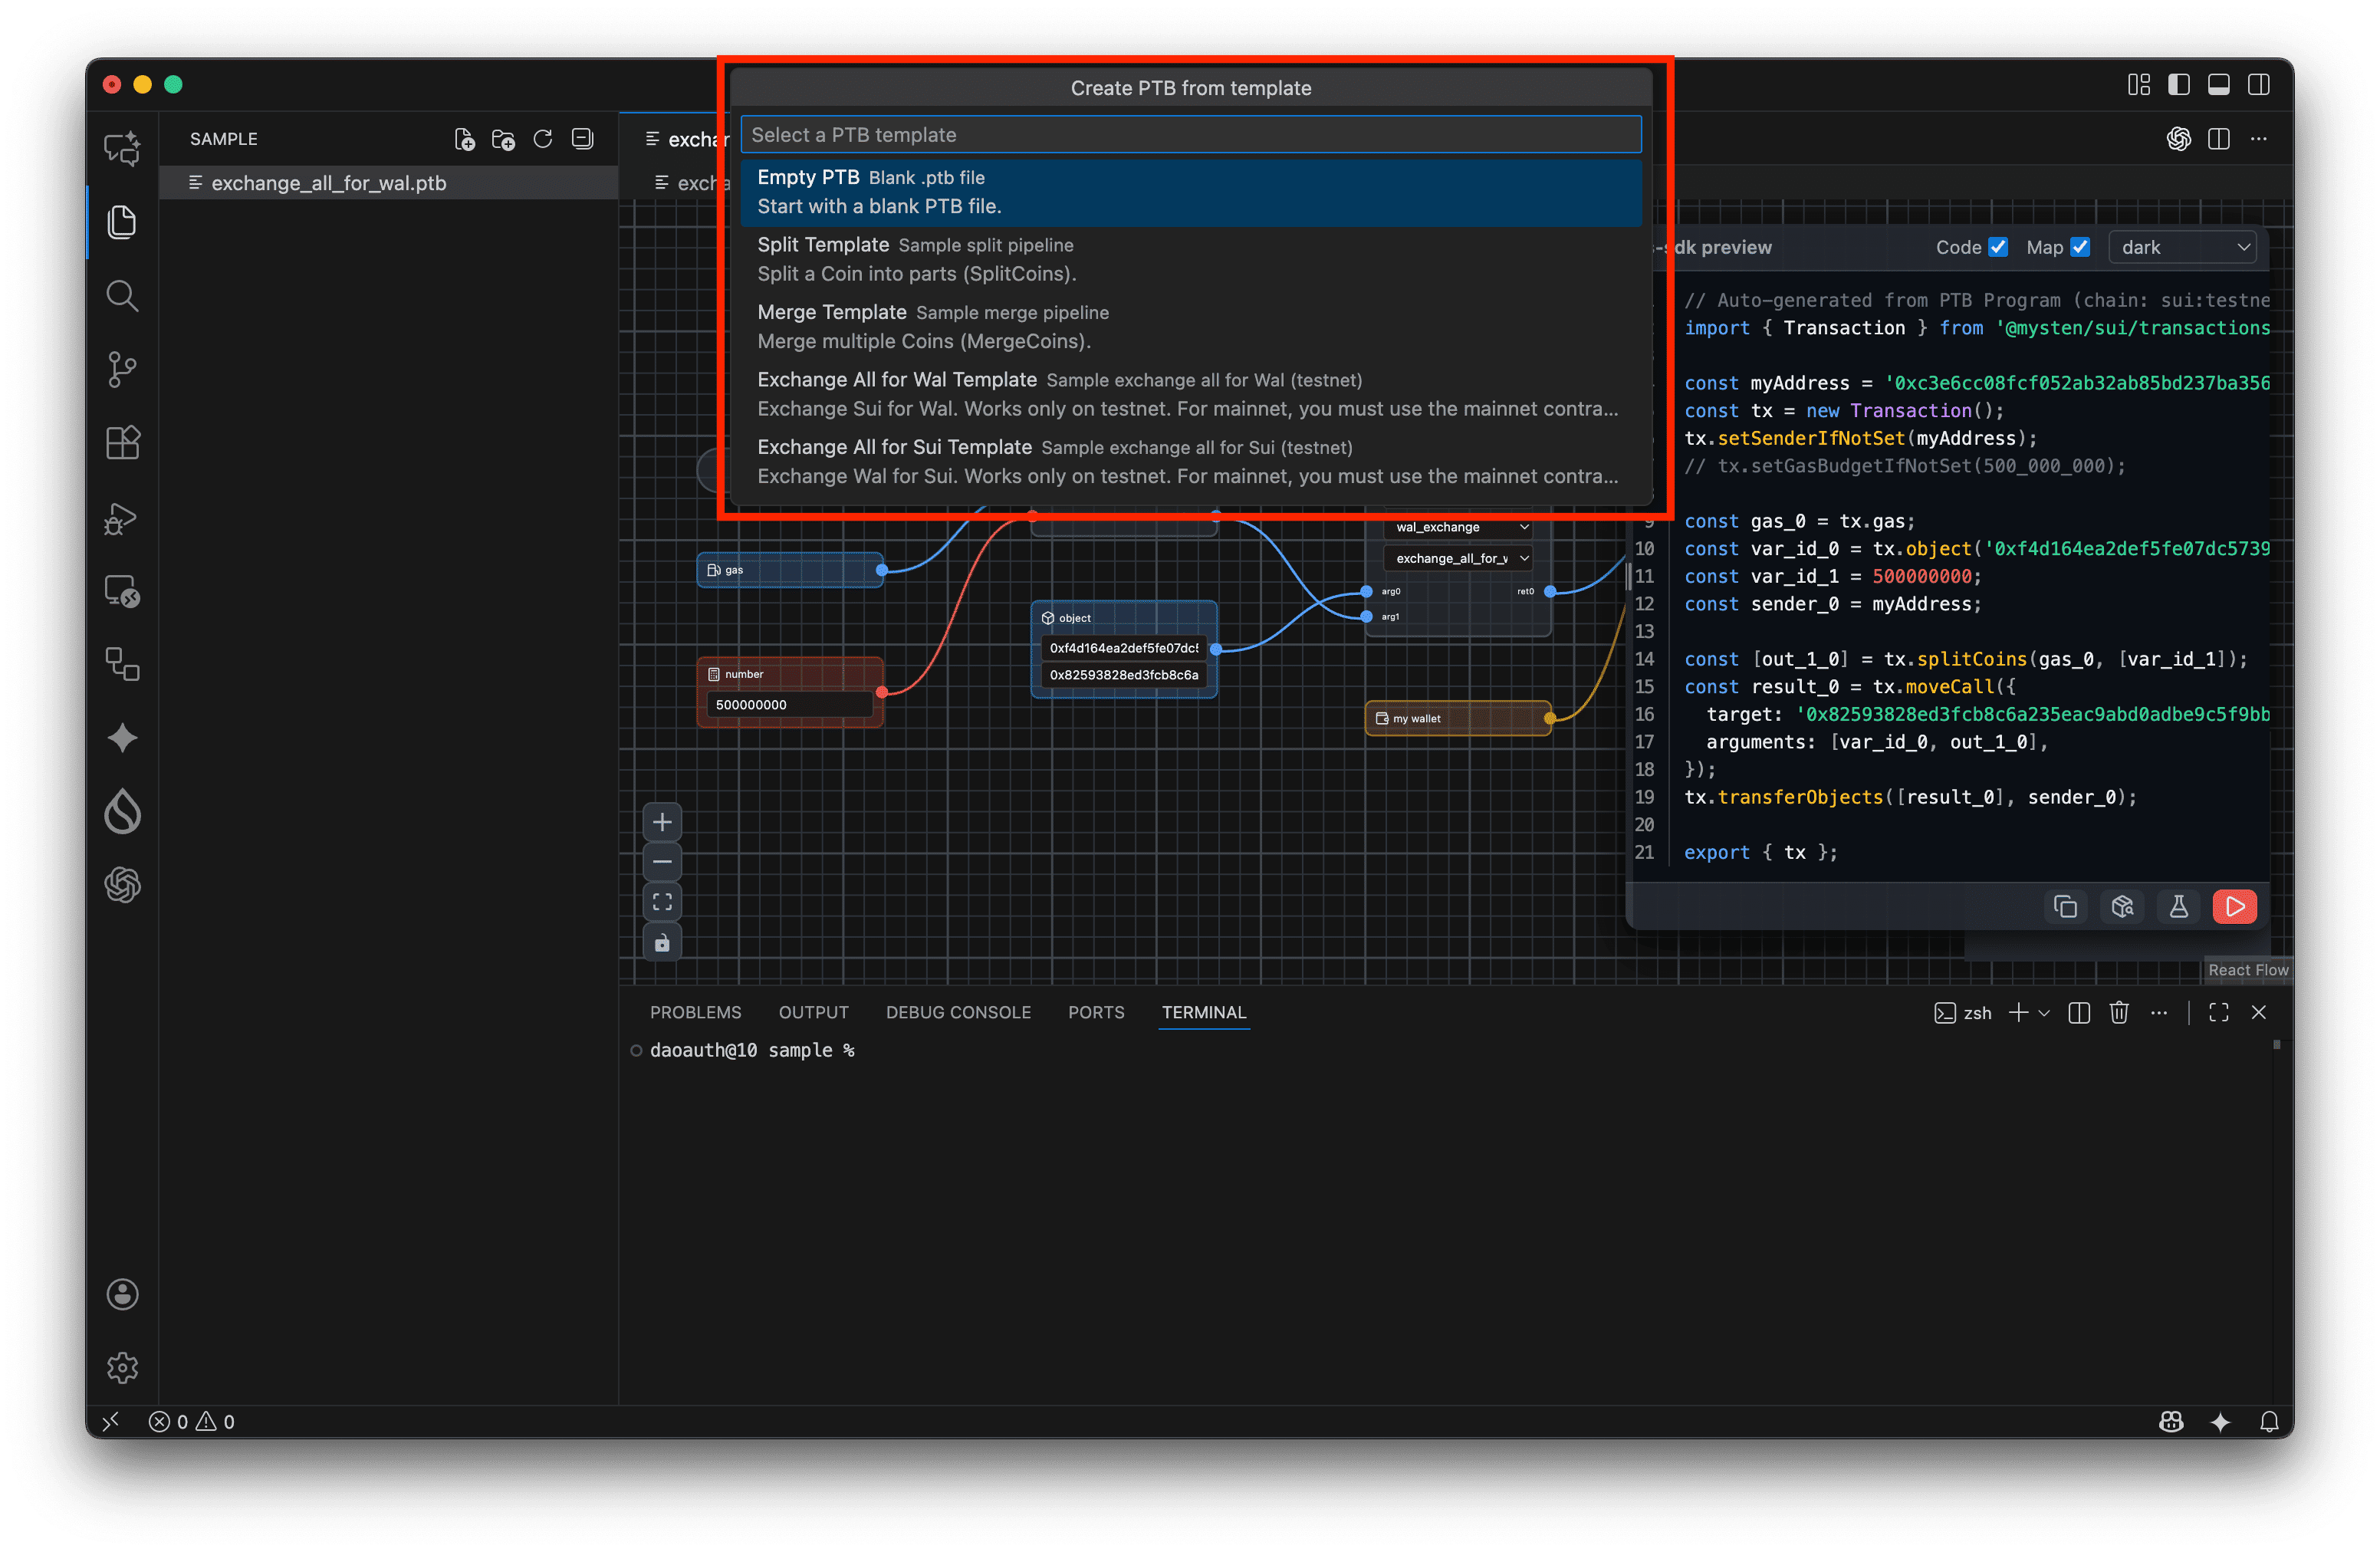Click the Select a PTB template field

[1190, 135]
